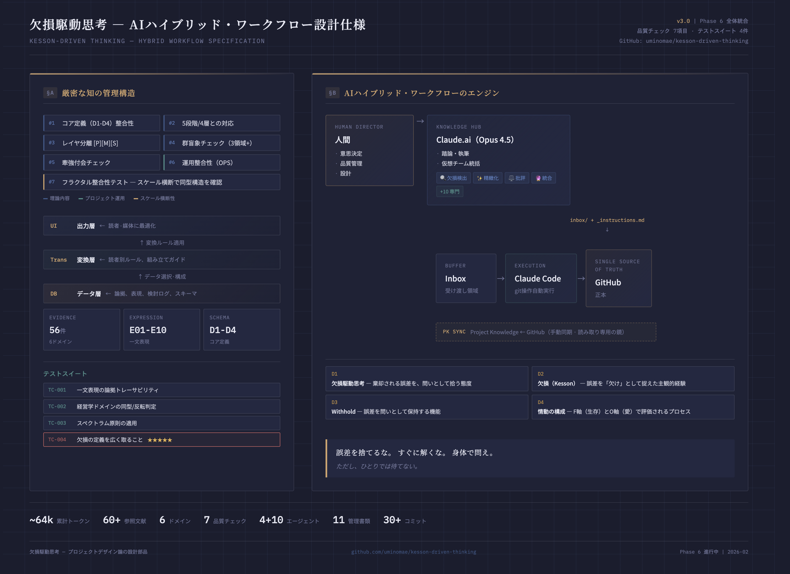
Task: Open the DB データ層 layer row
Action: (x=162, y=293)
